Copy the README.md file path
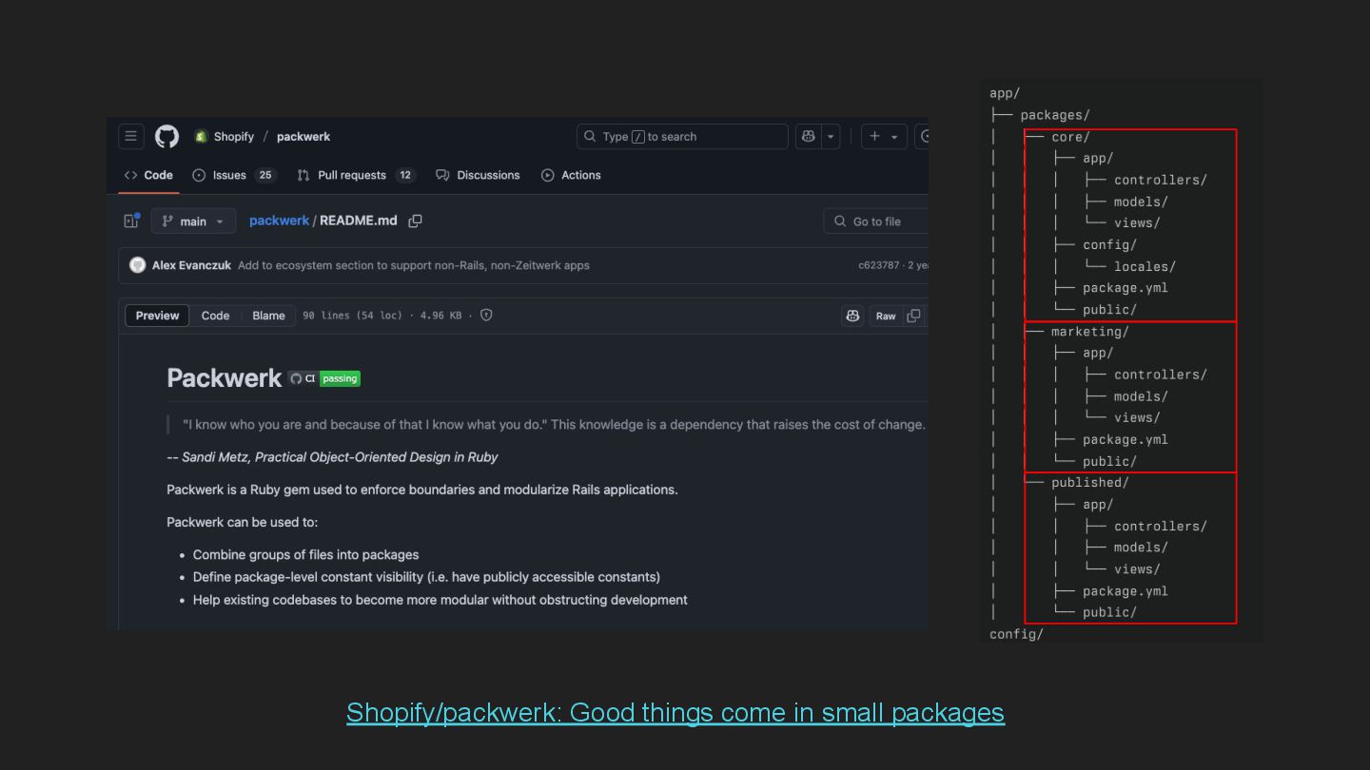1370x770 pixels. tap(416, 221)
